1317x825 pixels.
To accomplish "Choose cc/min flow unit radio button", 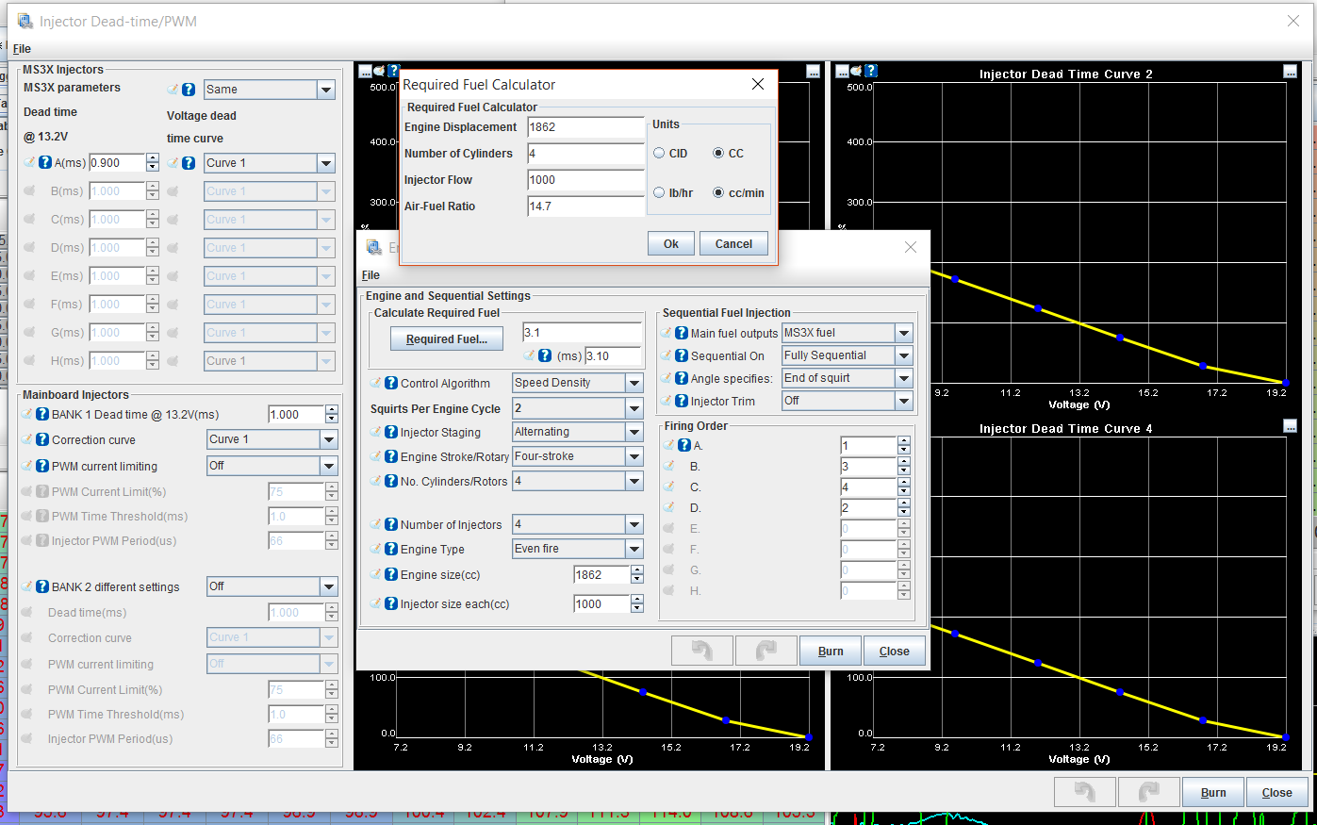I will click(718, 192).
